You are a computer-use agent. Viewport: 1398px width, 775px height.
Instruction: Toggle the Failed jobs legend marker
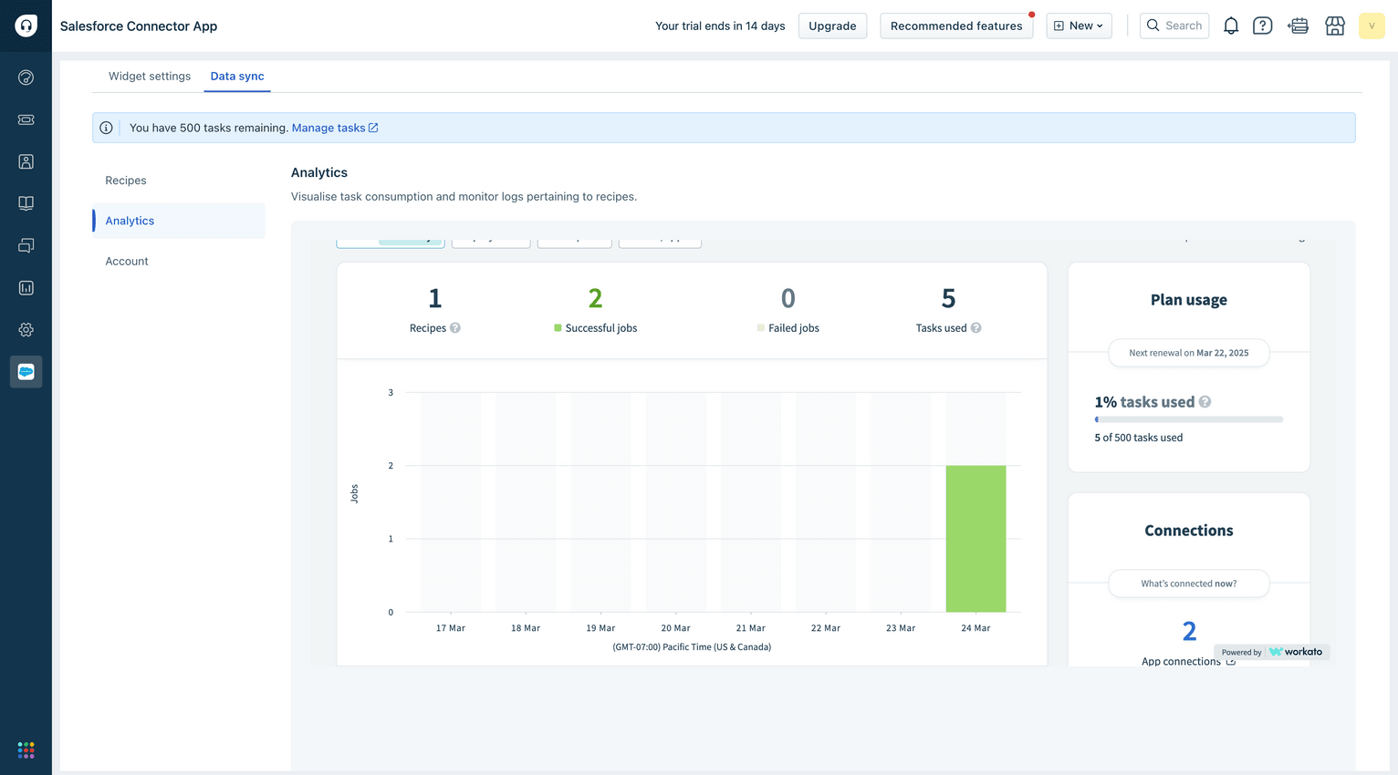point(761,328)
